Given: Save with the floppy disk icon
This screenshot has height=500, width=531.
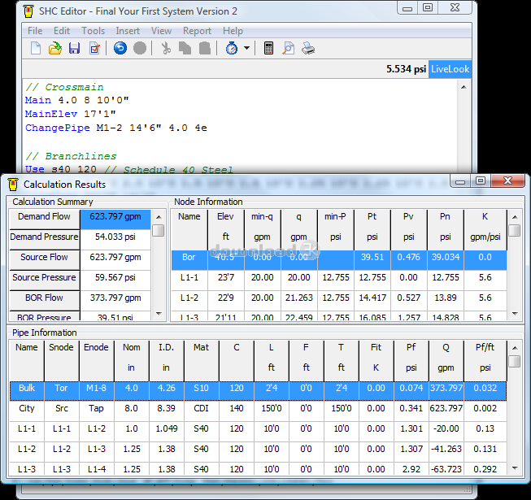Looking at the screenshot, I should point(74,49).
